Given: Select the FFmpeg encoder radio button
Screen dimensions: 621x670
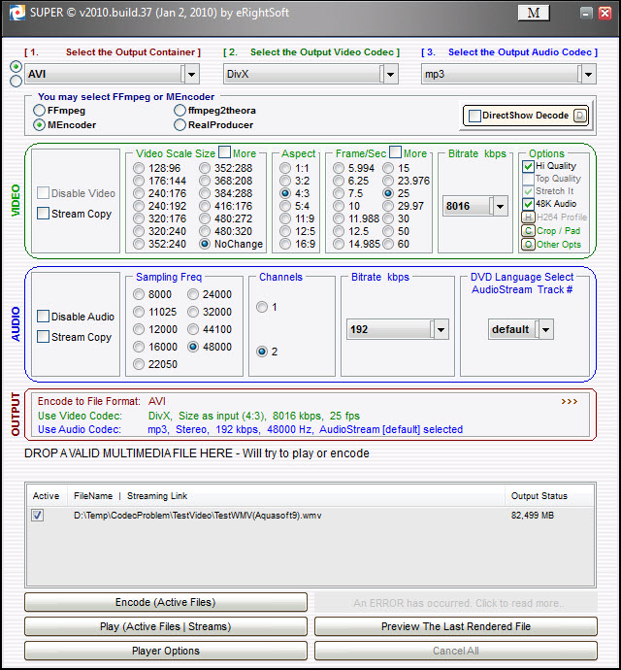Looking at the screenshot, I should coord(40,111).
